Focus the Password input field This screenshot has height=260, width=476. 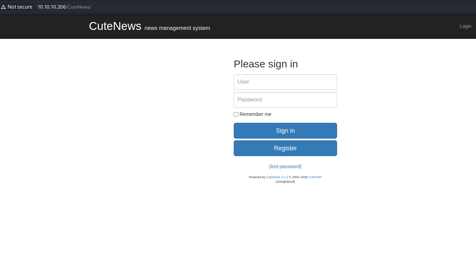pos(285,100)
